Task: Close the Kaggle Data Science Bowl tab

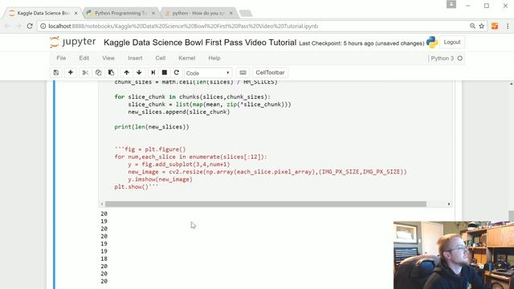Action: pos(76,13)
